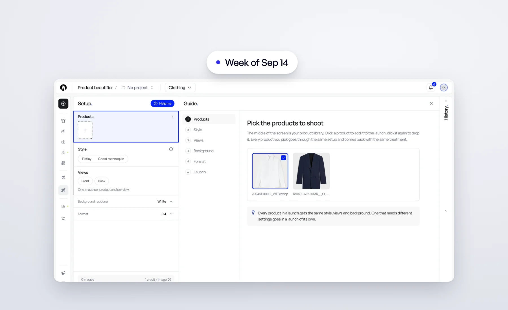Open the shapes icon in sidebar
The image size is (508, 310).
(x=63, y=152)
